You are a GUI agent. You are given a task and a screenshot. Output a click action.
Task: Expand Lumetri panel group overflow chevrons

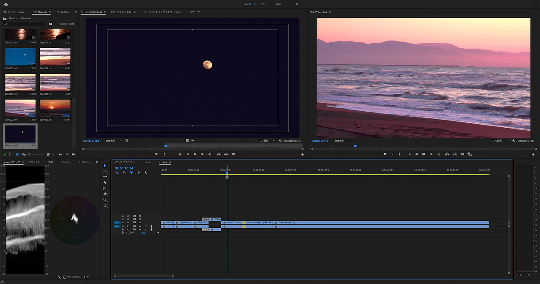[x=96, y=162]
